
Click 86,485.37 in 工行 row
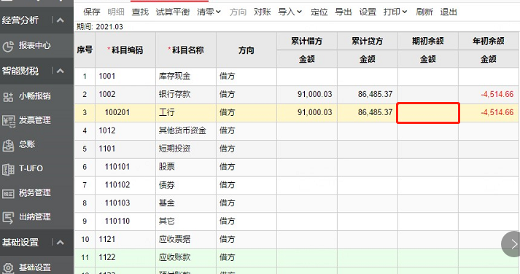click(x=375, y=113)
